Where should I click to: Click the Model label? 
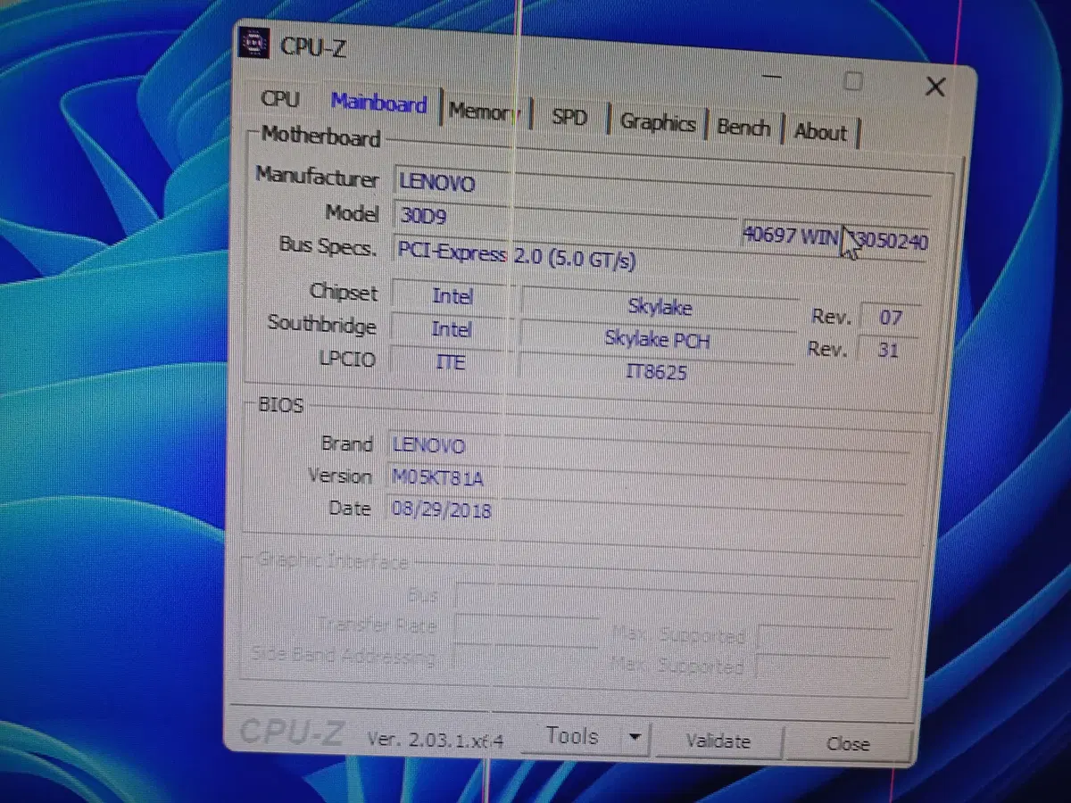pyautogui.click(x=352, y=212)
